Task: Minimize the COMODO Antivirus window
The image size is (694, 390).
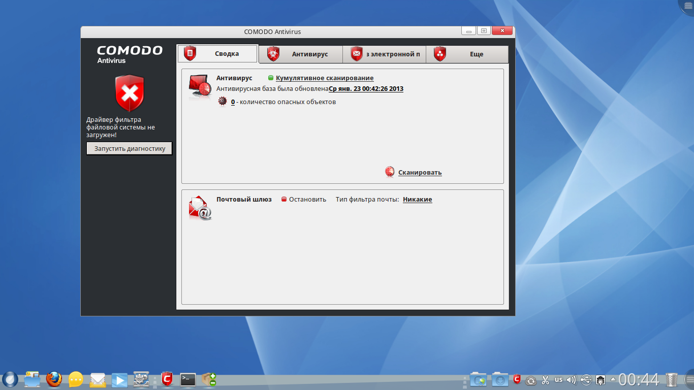Action: point(468,31)
